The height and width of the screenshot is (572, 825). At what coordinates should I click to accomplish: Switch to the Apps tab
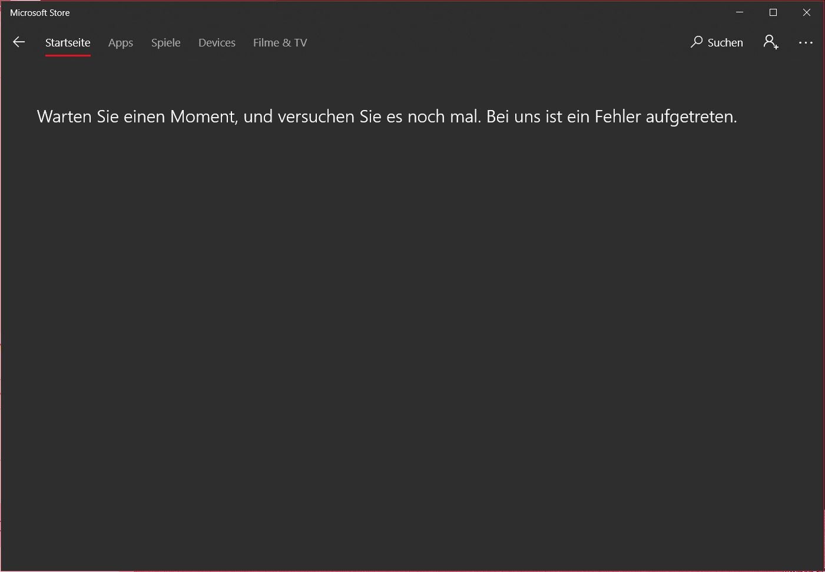tap(121, 42)
